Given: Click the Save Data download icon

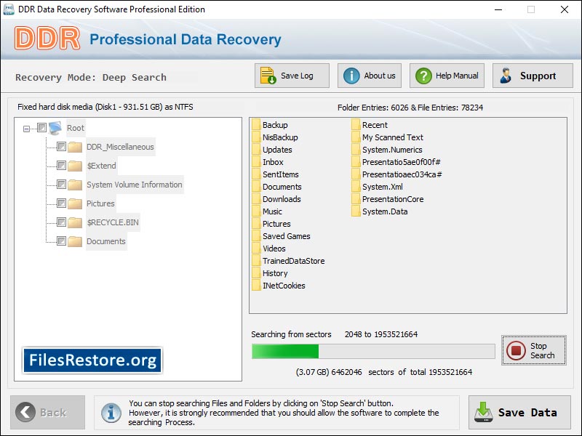Looking at the screenshot, I should pyautogui.click(x=484, y=412).
